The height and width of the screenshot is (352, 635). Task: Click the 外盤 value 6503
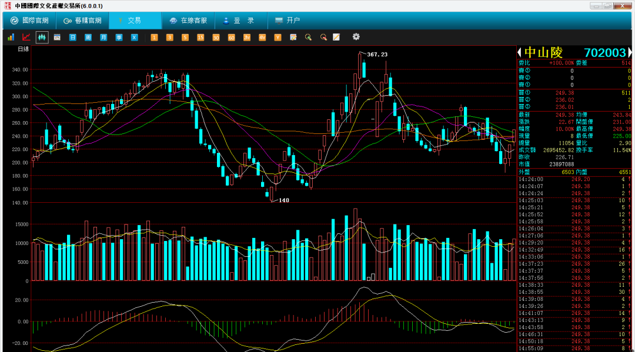point(568,172)
